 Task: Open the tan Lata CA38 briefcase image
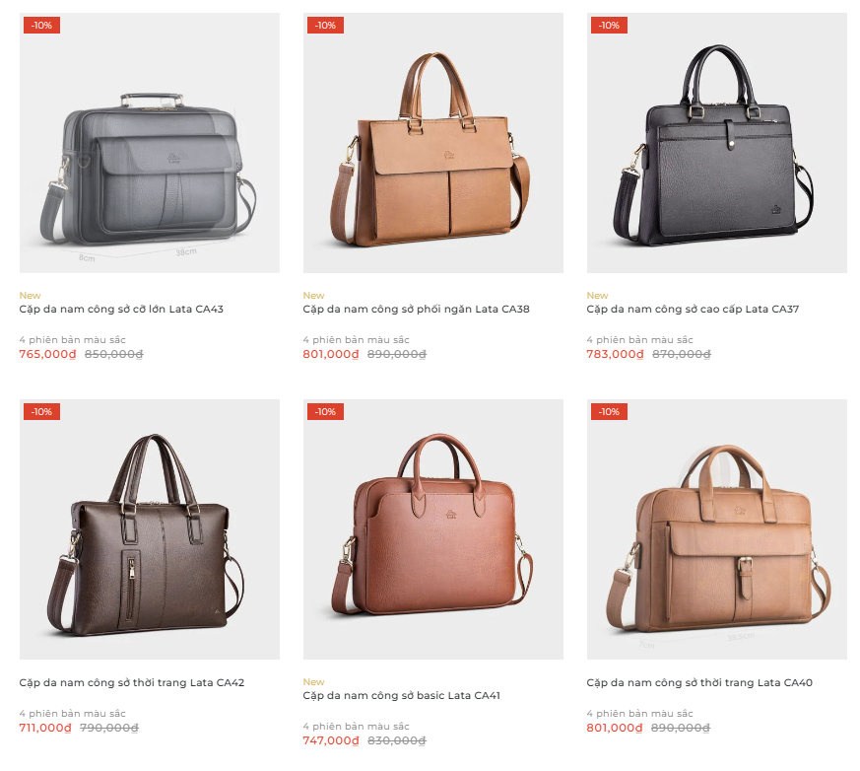pyautogui.click(x=433, y=143)
